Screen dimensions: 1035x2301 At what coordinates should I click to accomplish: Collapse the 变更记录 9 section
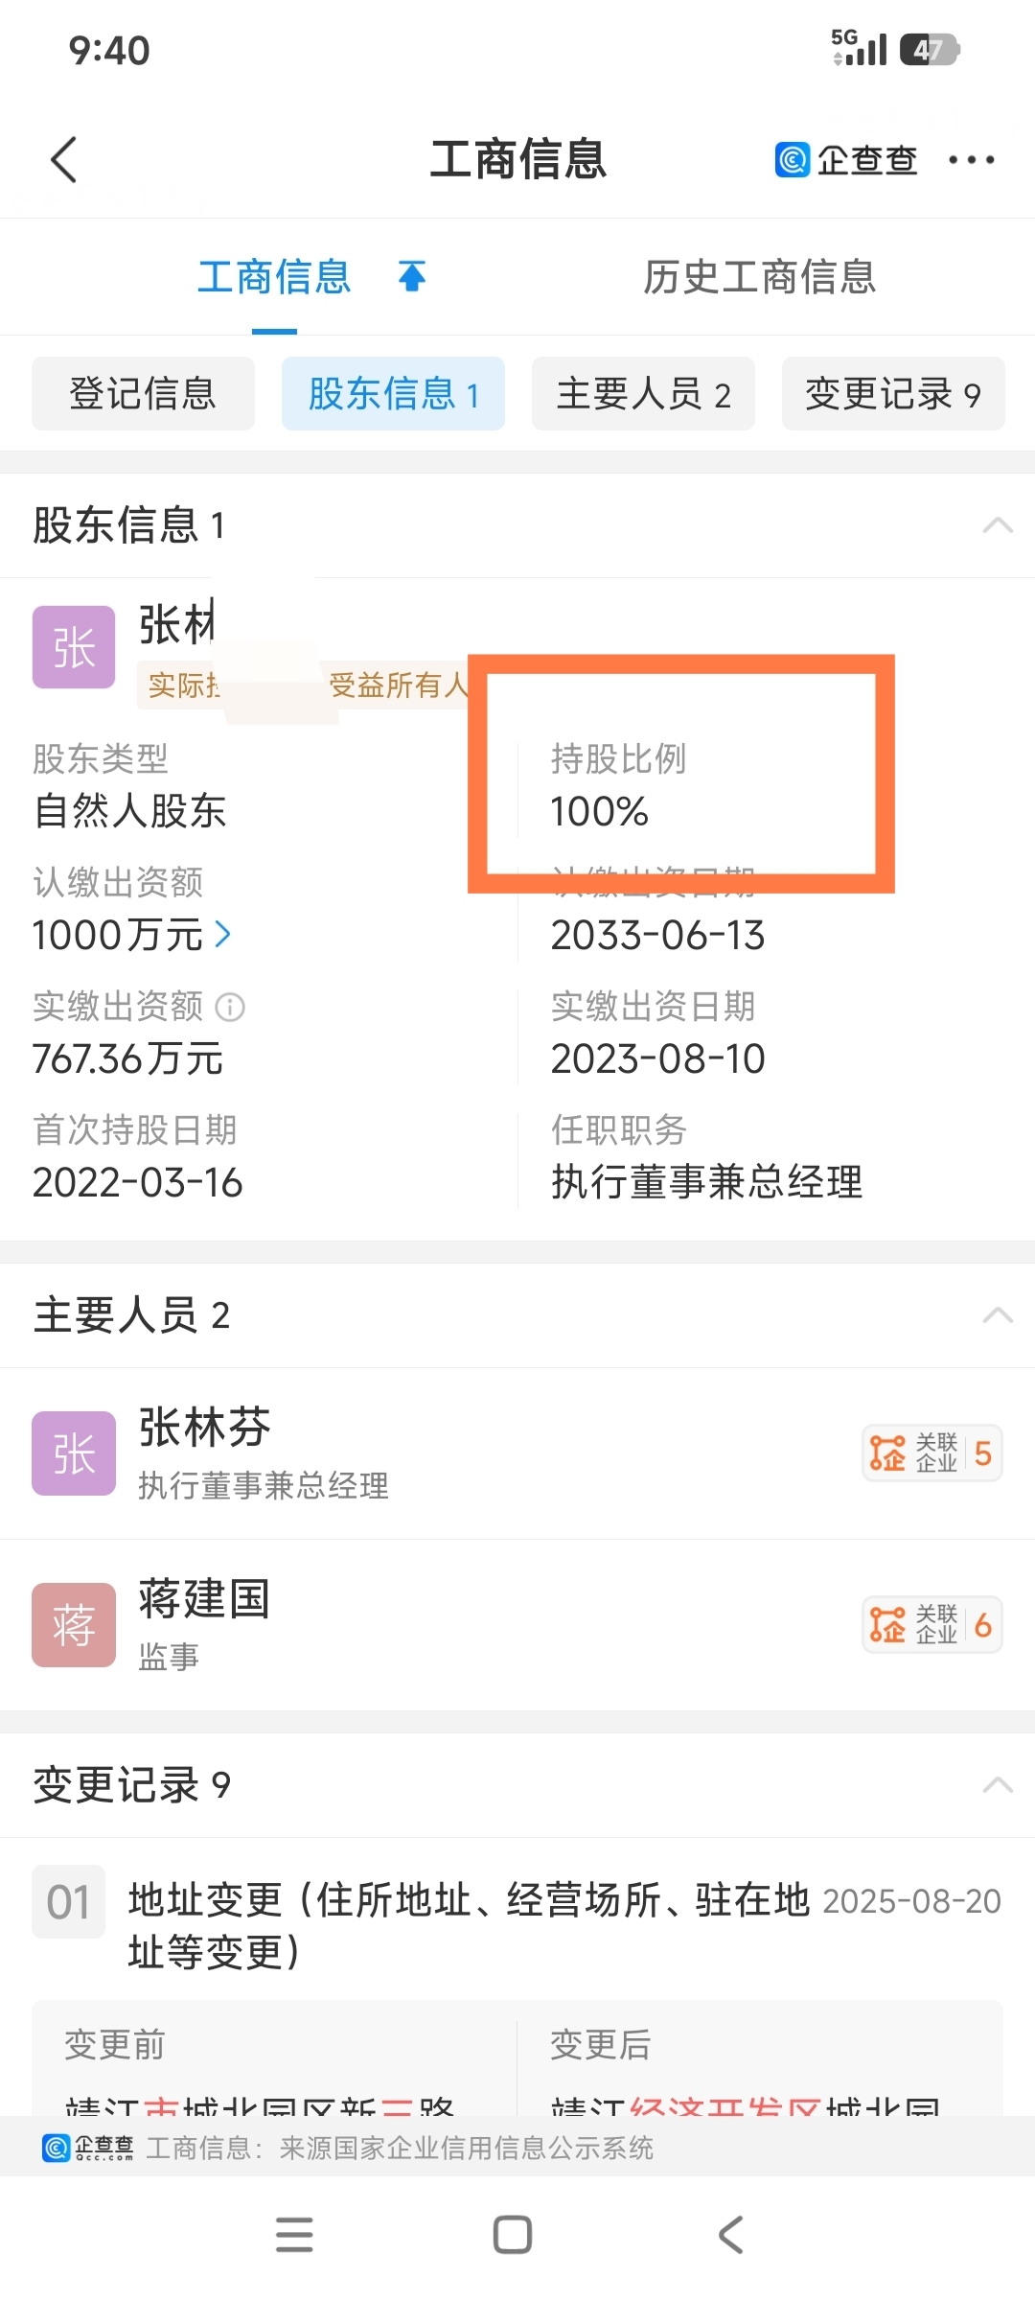[998, 1785]
